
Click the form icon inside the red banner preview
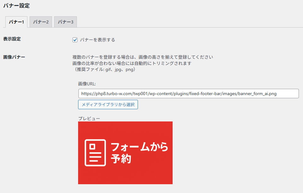click(x=94, y=153)
